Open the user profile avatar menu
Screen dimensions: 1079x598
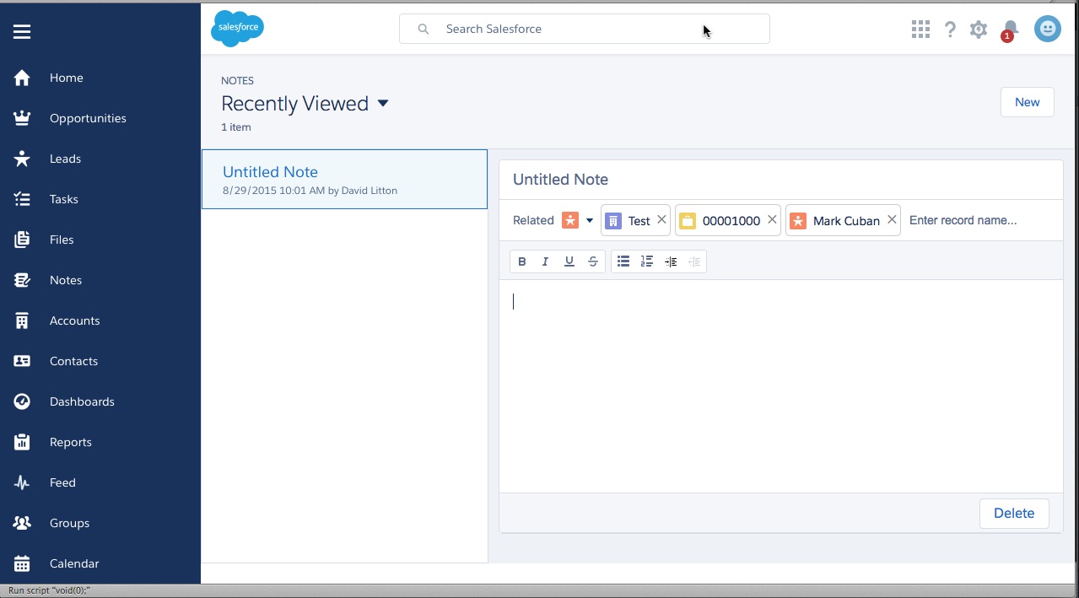pyautogui.click(x=1048, y=30)
